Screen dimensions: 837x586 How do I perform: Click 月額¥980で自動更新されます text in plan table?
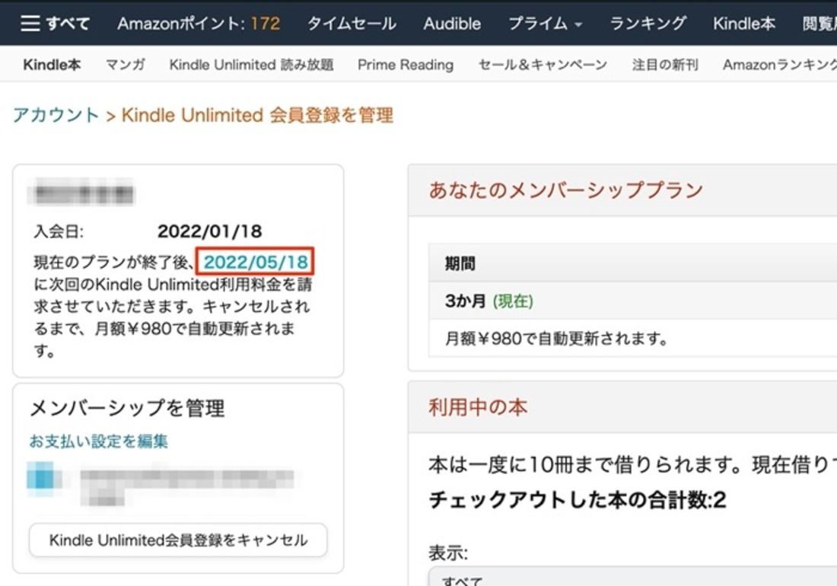556,339
